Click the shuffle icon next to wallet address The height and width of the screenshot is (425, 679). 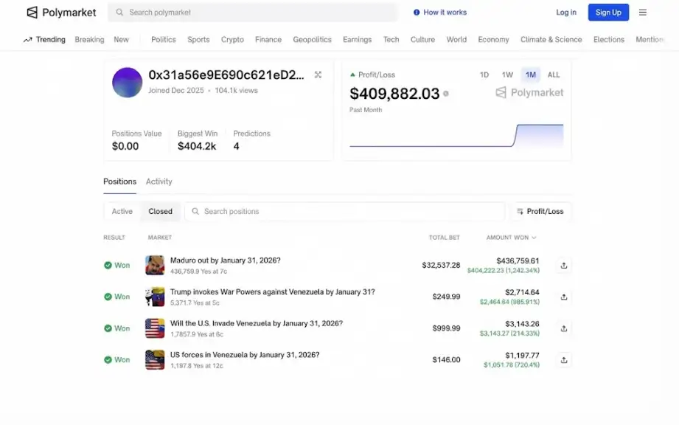318,75
